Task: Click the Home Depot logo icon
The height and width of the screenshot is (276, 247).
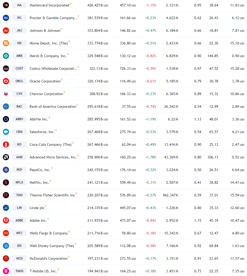Action: tap(6, 43)
